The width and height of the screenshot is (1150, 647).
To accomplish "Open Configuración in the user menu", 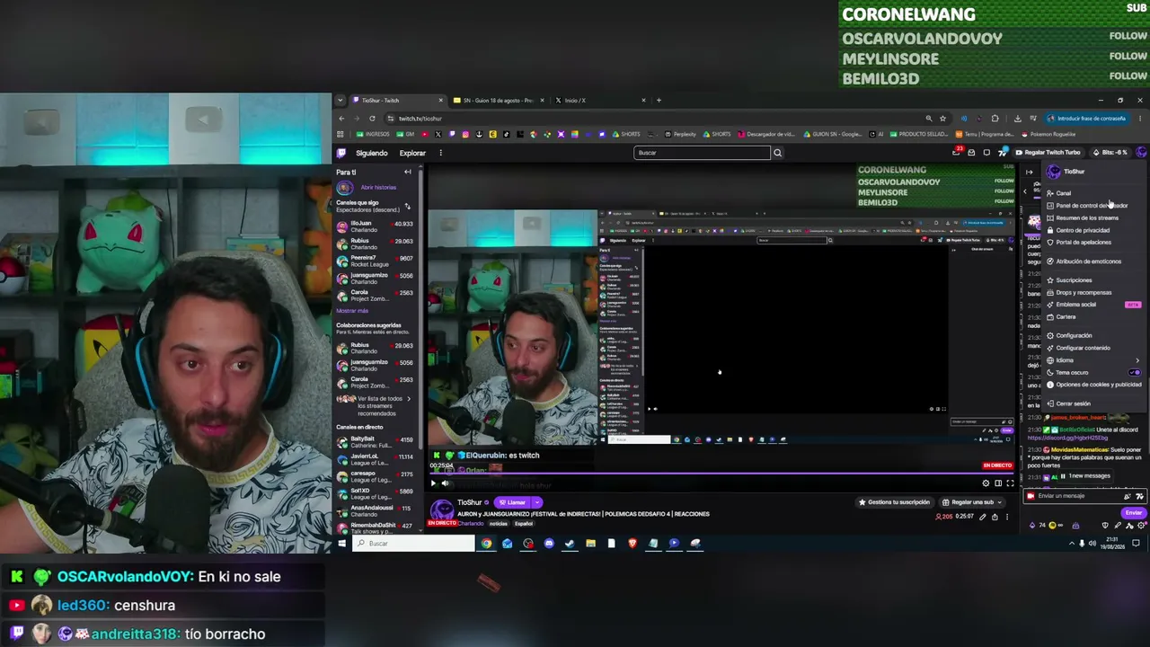I will click(1074, 336).
